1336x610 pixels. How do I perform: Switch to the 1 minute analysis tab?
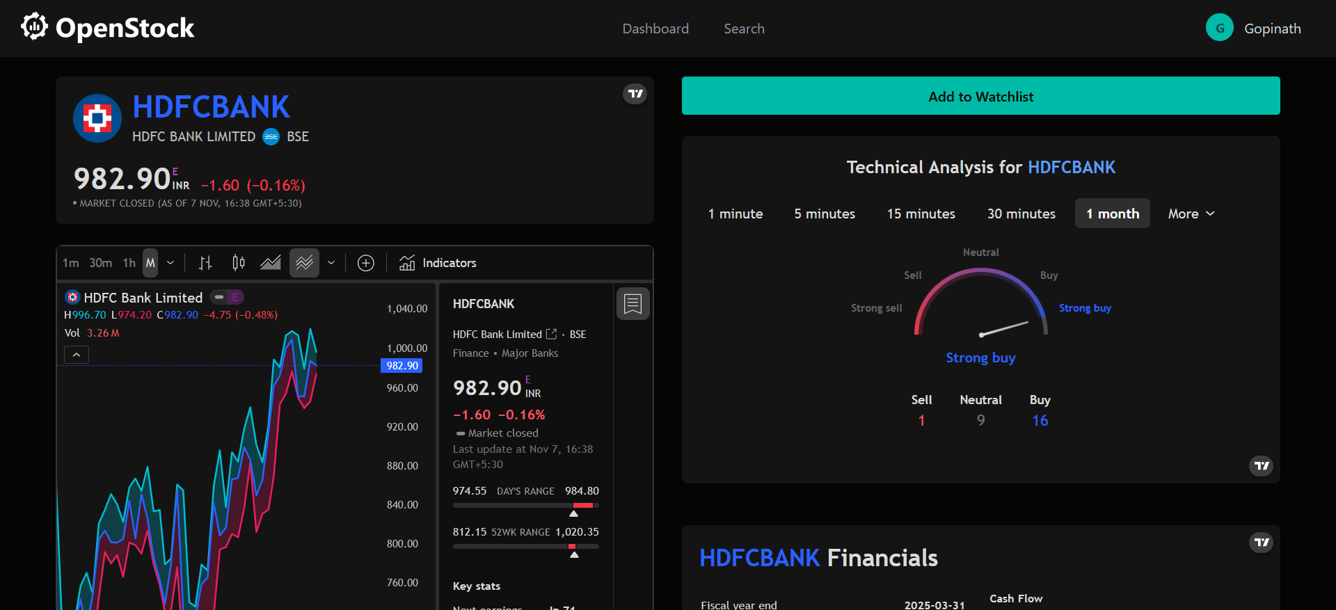click(735, 214)
